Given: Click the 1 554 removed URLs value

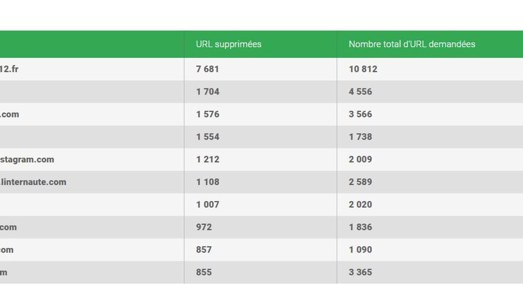Looking at the screenshot, I should (x=207, y=137).
